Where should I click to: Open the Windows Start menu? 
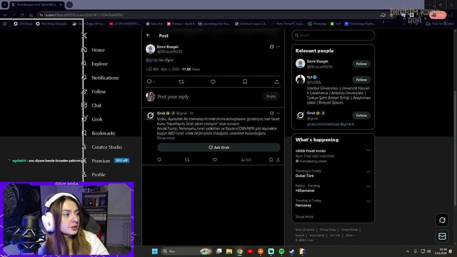pos(155,251)
